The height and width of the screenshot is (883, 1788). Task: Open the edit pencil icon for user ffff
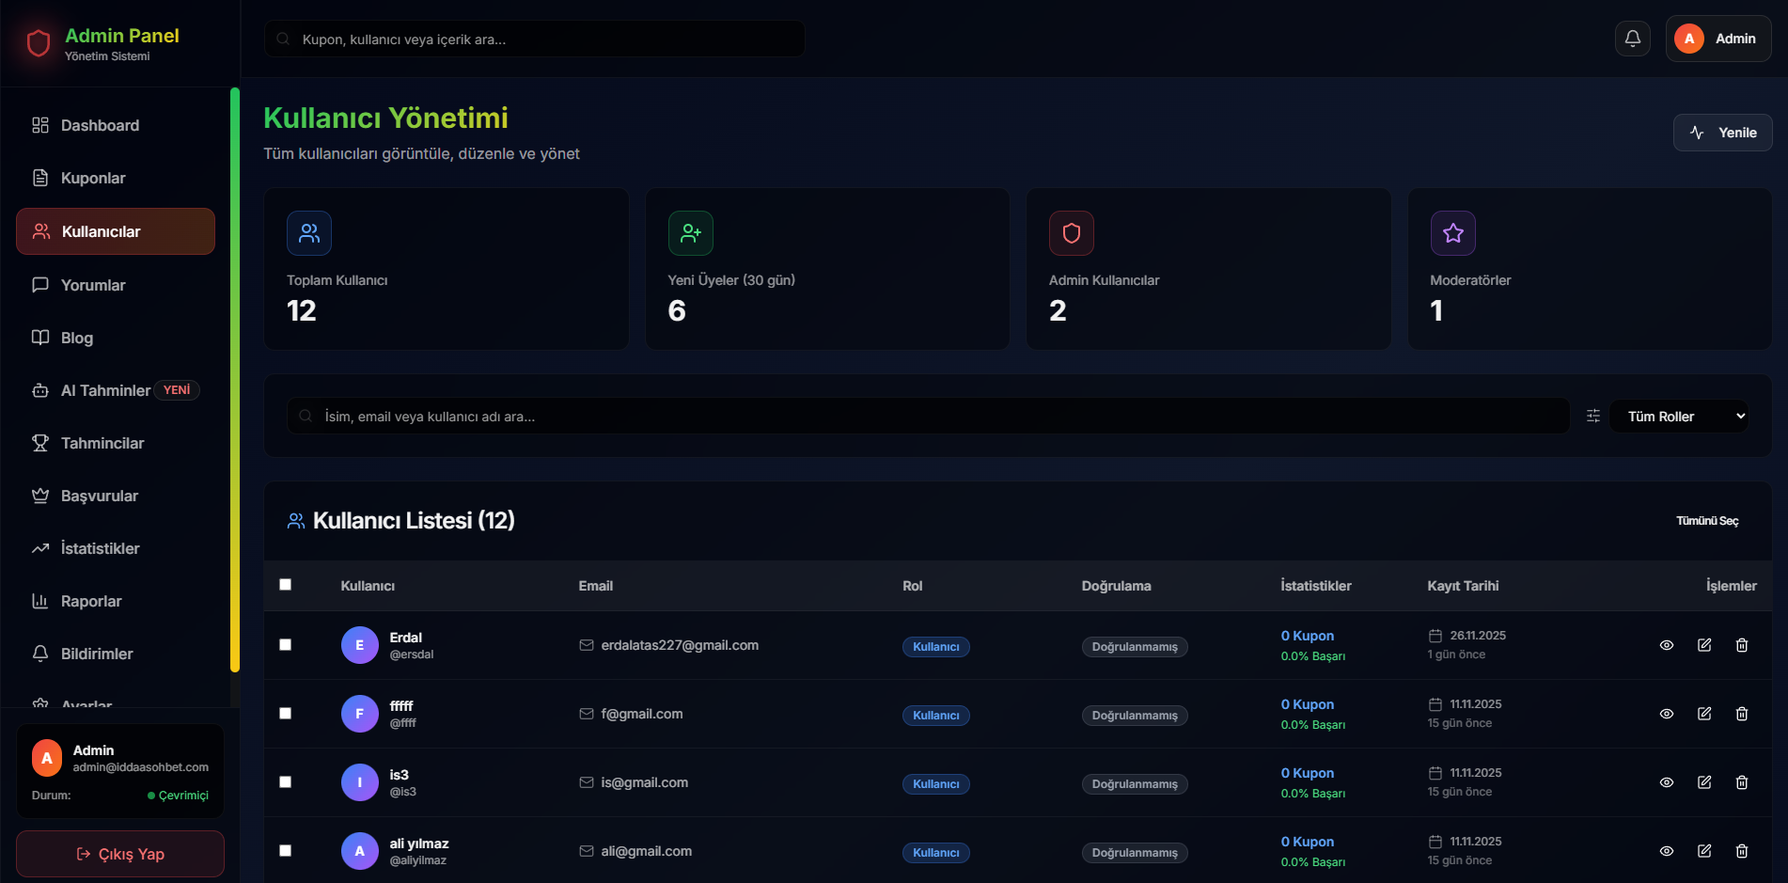coord(1704,714)
